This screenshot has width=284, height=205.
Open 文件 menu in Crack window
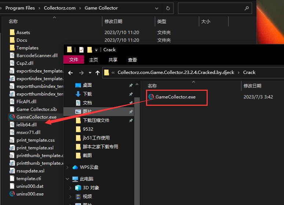coord(74,60)
